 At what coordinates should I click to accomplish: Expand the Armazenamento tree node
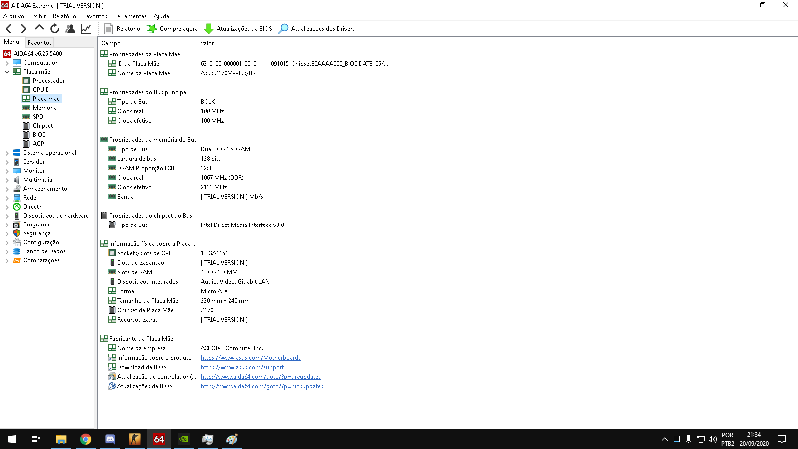coord(7,189)
